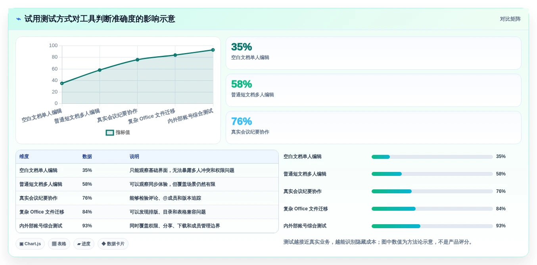537x265 pixels.
Task: Click chart data point for 复杂 Office 文件迁移
Action: coord(175,55)
